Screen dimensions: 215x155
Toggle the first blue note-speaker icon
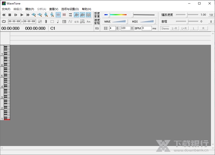coord(76,15)
